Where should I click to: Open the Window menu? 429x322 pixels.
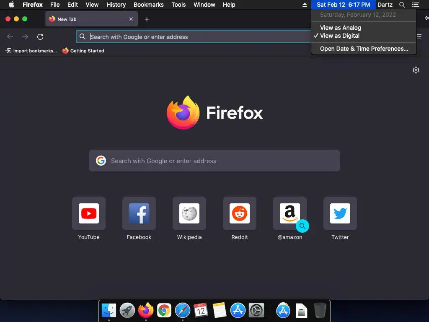coord(204,5)
